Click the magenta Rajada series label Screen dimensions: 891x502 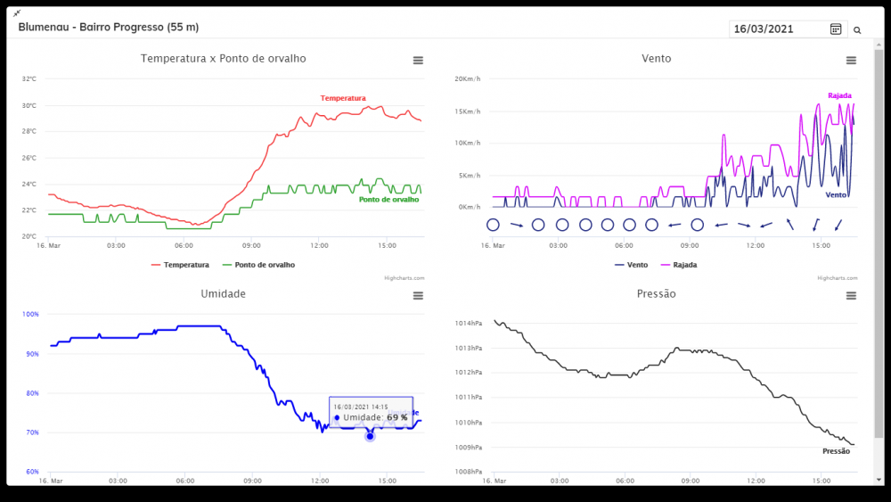point(839,95)
